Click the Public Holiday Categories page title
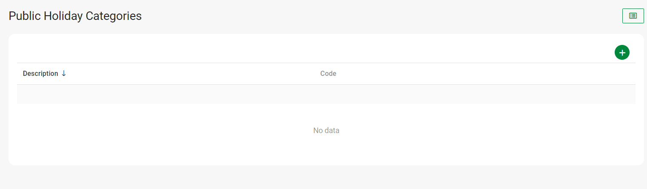Screen dimensions: 647x189 pos(75,16)
